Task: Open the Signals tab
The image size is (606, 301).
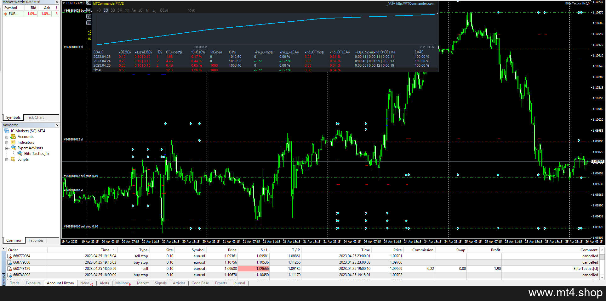Action: [161, 283]
